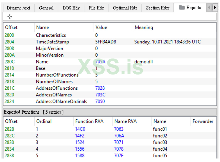This screenshot has width=220, height=162.
Task: Follow AddressOfNames value 703C
Action: [100, 95]
